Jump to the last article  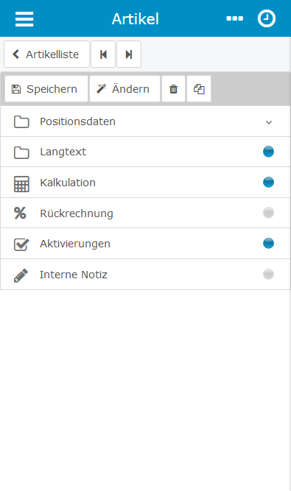pyautogui.click(x=129, y=54)
